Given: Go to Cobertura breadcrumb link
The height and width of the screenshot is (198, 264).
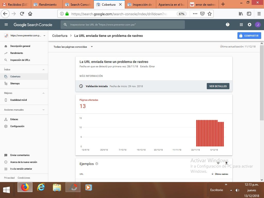Looking at the screenshot, I should (x=60, y=36).
